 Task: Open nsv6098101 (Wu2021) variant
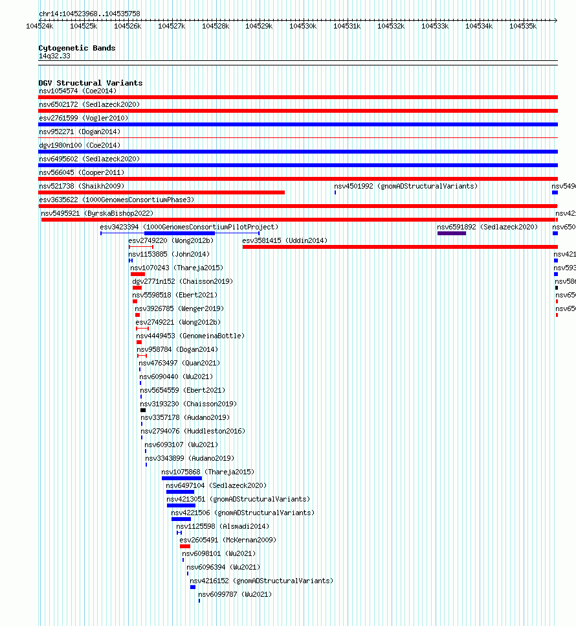pos(219,553)
